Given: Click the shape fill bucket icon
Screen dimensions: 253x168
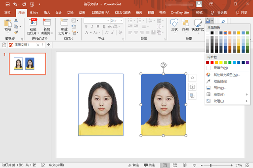Looking at the screenshot, I should 208,21.
